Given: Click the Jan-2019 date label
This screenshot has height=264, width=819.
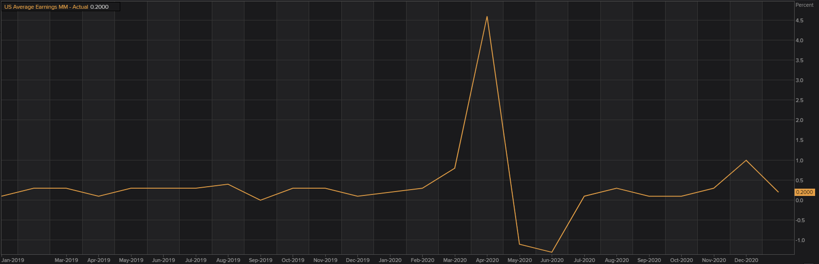Looking at the screenshot, I should 13,260.
